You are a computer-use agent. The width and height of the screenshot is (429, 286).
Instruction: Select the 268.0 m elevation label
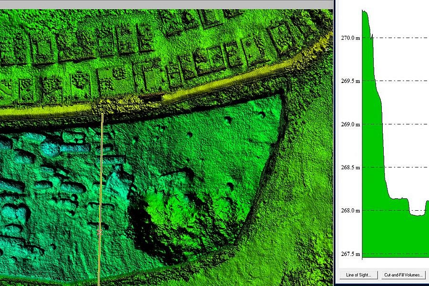350,211
